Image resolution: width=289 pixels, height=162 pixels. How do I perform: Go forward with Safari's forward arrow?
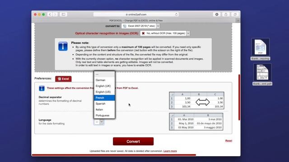click(x=55, y=14)
